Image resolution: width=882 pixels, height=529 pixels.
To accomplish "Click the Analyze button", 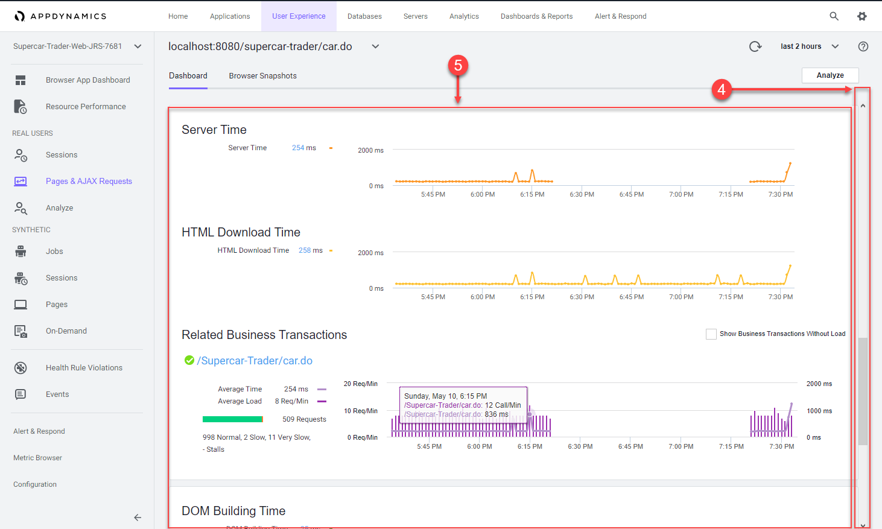I will [830, 75].
